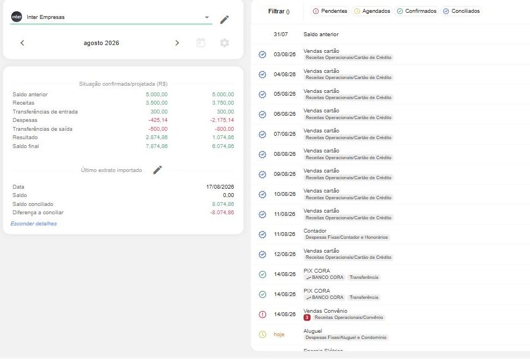Toggle the Agendados filter chip
Image resolution: width=530 pixels, height=359 pixels.
(372, 11)
